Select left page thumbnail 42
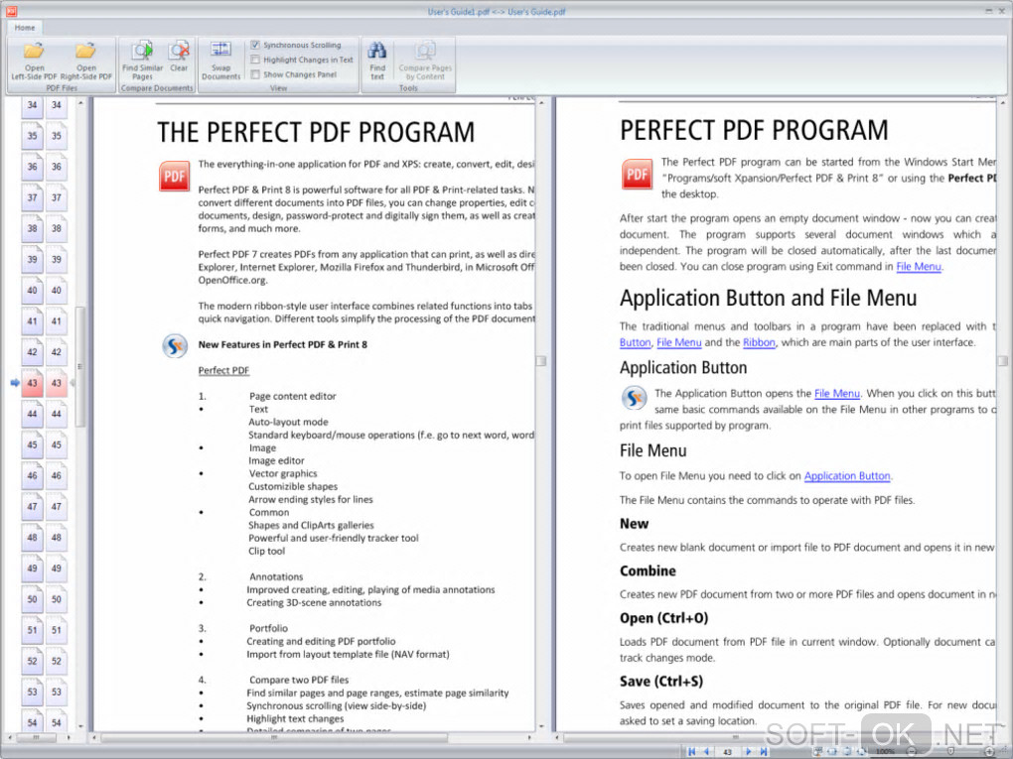 pyautogui.click(x=33, y=352)
